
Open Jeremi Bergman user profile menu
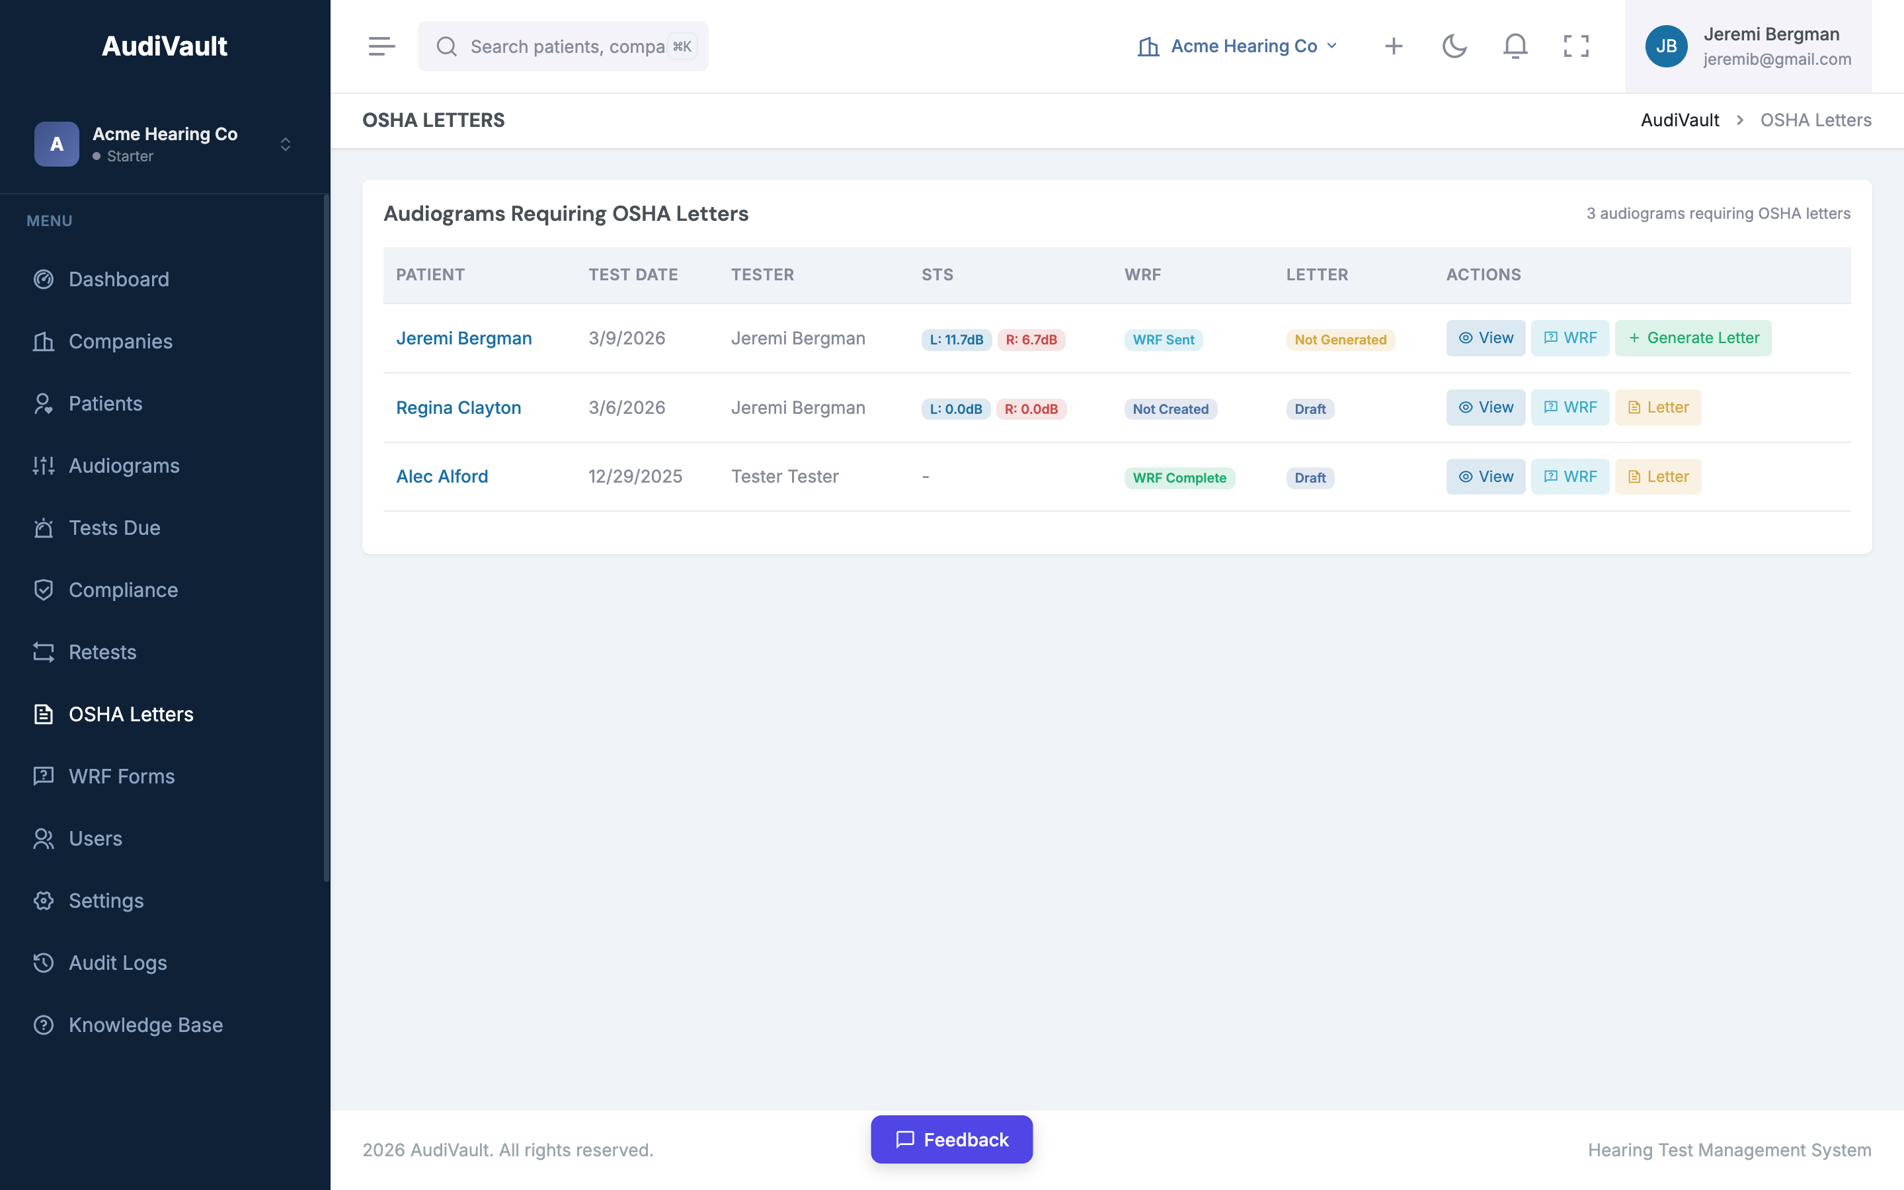[1748, 46]
